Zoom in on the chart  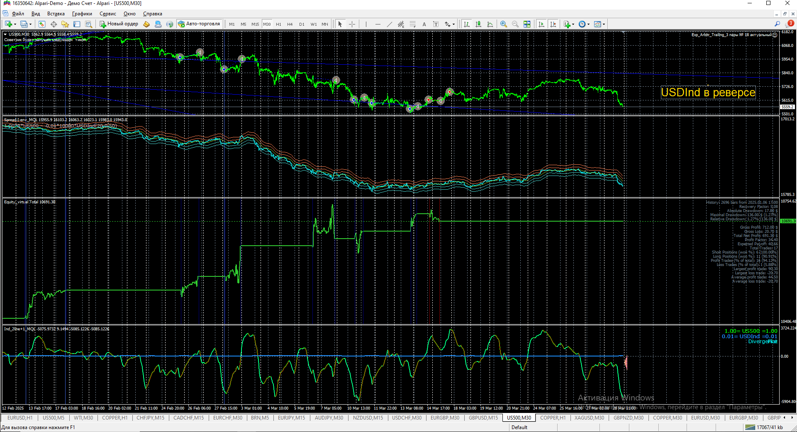click(504, 24)
